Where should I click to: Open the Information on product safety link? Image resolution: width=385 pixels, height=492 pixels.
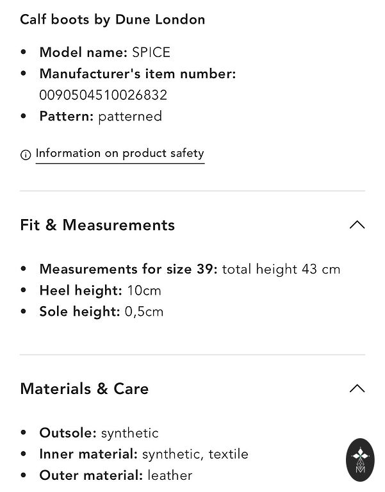(x=120, y=154)
